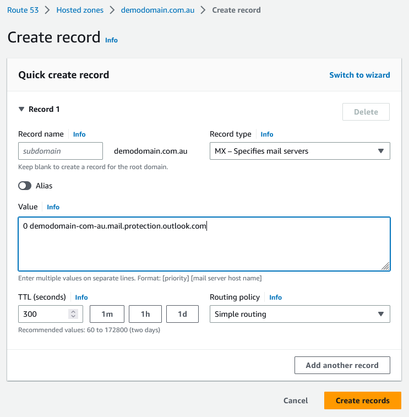Collapse the Record 1 section

pos(22,110)
